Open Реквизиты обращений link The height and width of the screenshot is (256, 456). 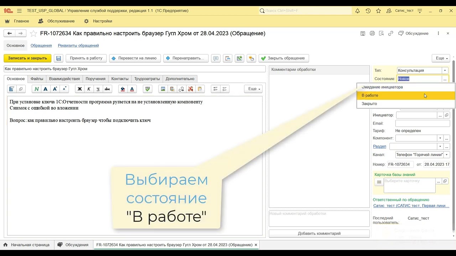click(78, 46)
